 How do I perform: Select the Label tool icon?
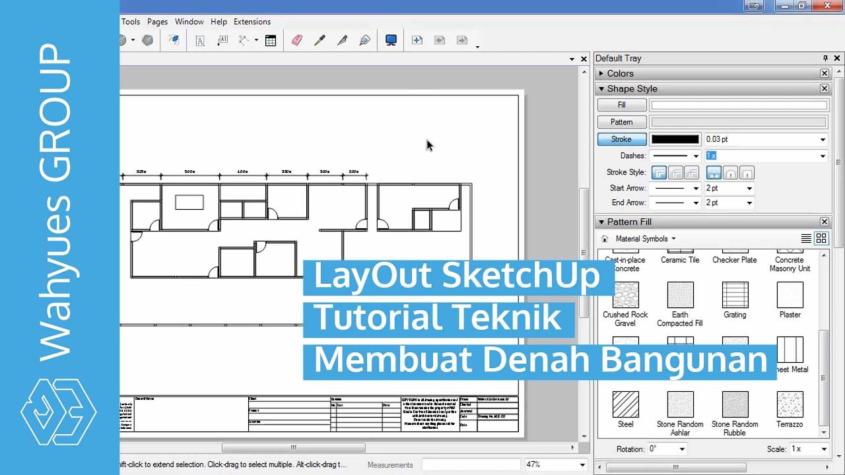pos(222,40)
